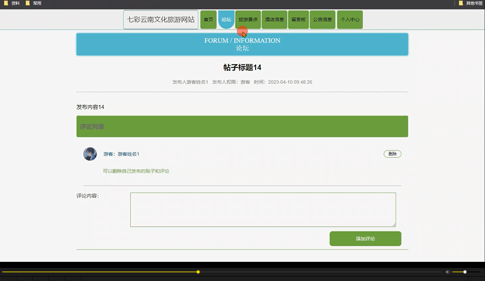Switch to the 首页 homepage tab
Image resolution: width=485 pixels, height=281 pixels.
coord(208,19)
